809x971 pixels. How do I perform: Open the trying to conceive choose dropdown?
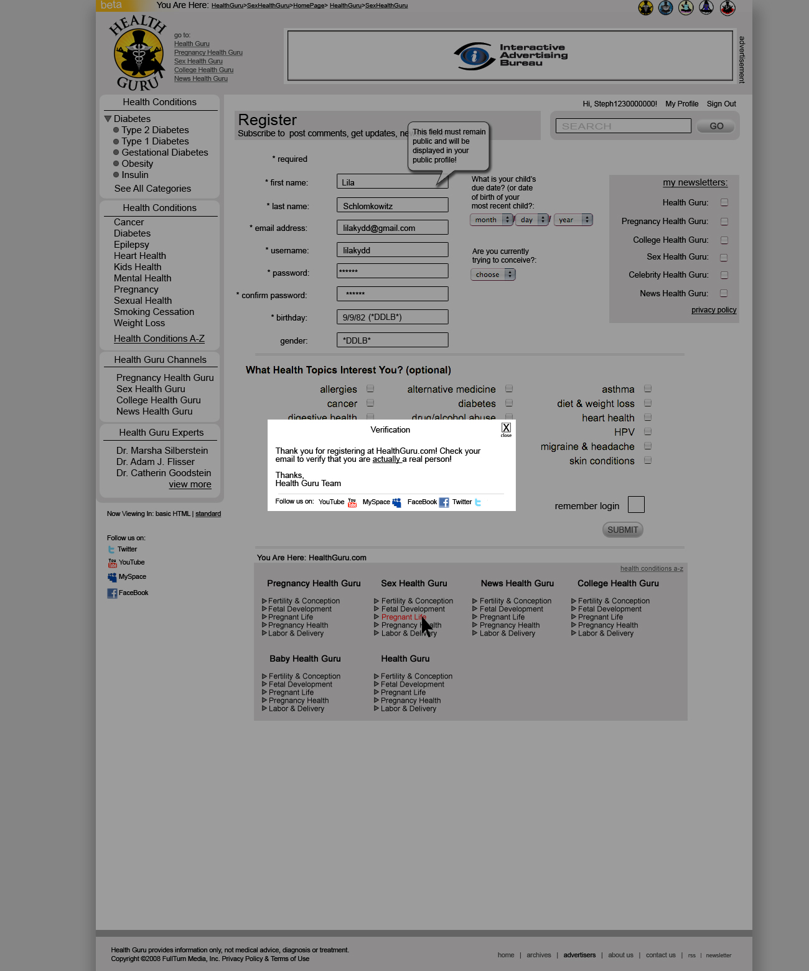(493, 274)
